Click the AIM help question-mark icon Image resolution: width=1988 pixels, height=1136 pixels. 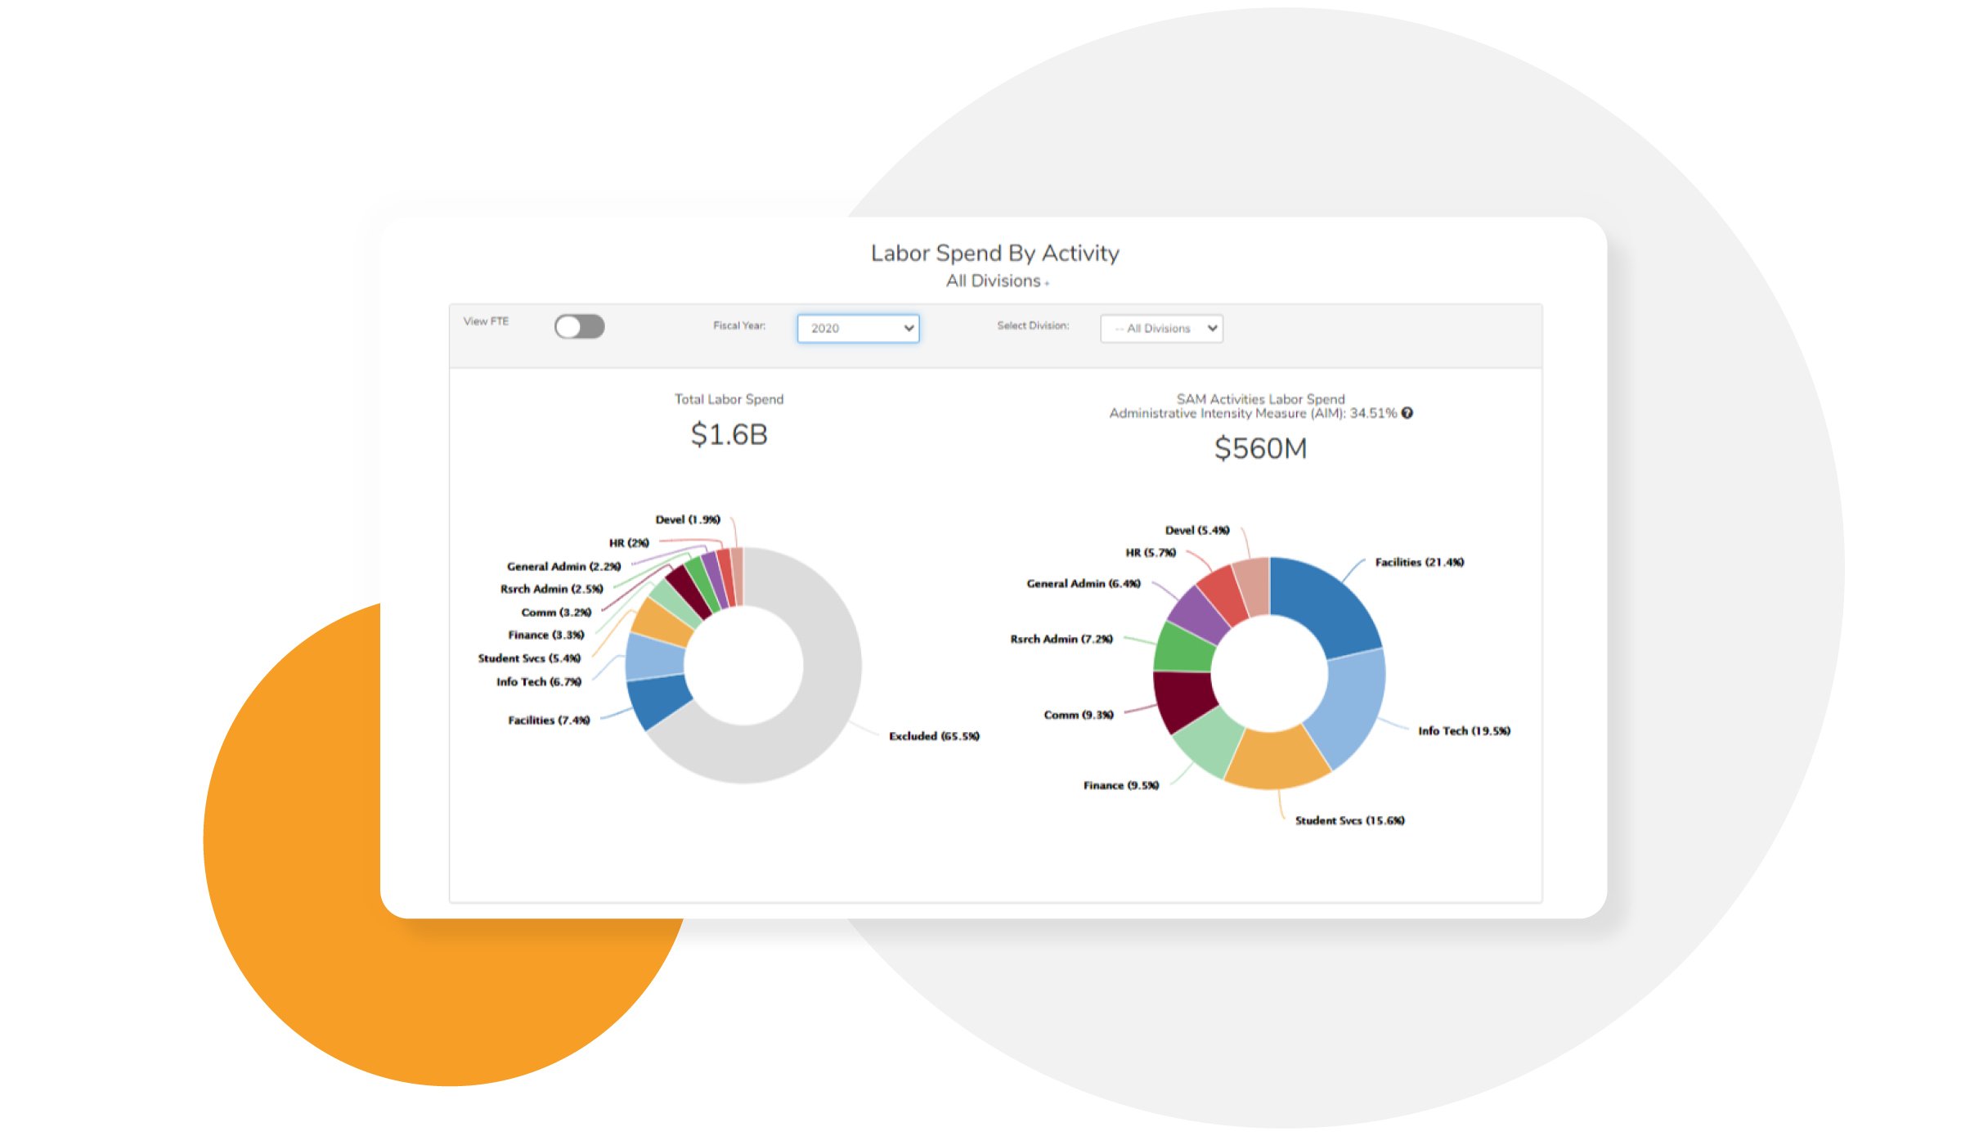click(1407, 413)
